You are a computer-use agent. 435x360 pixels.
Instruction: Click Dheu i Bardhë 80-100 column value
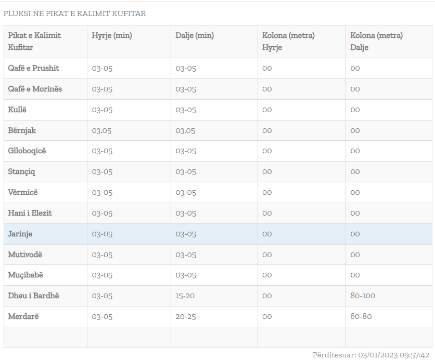pyautogui.click(x=363, y=296)
